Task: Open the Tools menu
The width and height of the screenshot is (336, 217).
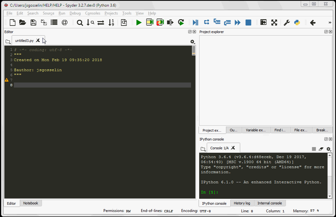Action: tap(127, 13)
